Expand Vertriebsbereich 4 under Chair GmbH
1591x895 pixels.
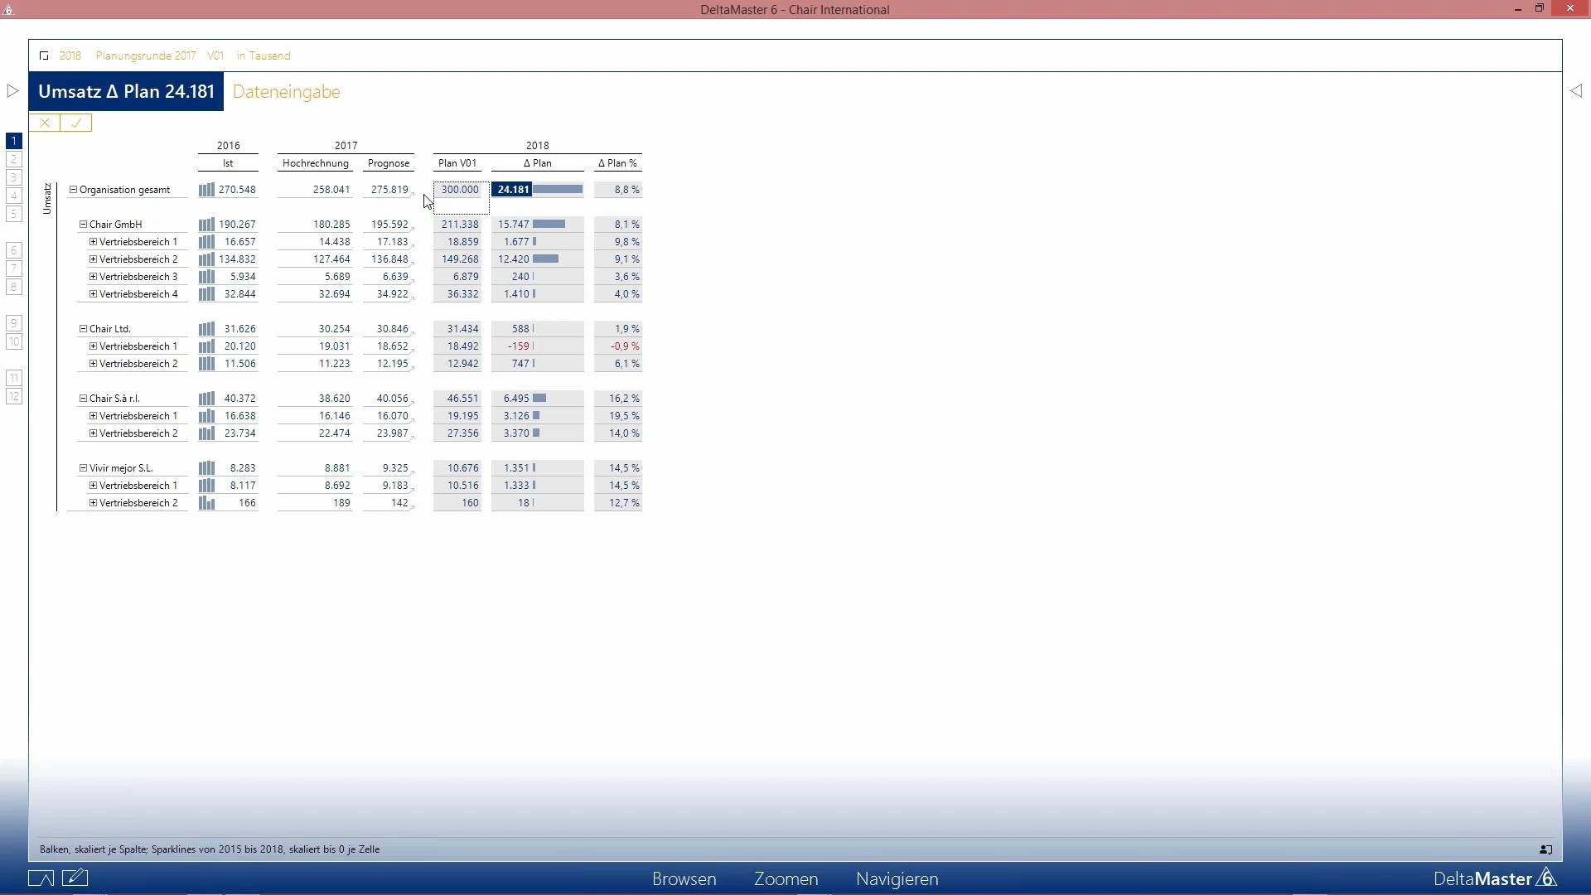point(93,294)
